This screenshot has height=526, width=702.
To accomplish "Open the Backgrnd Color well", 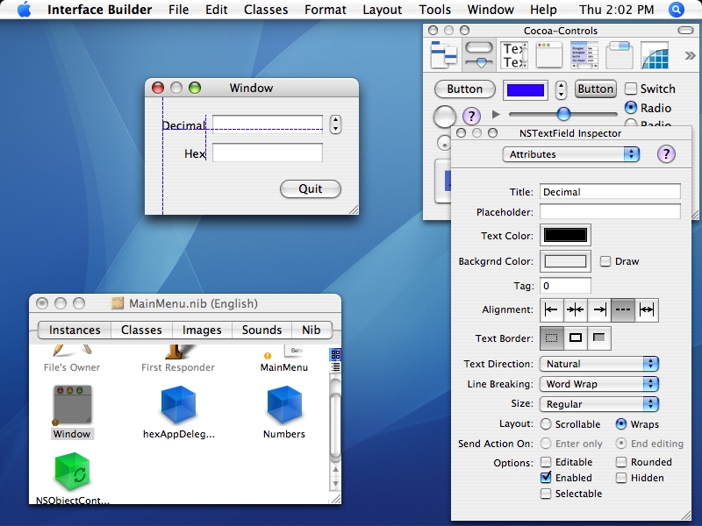I will tap(565, 261).
